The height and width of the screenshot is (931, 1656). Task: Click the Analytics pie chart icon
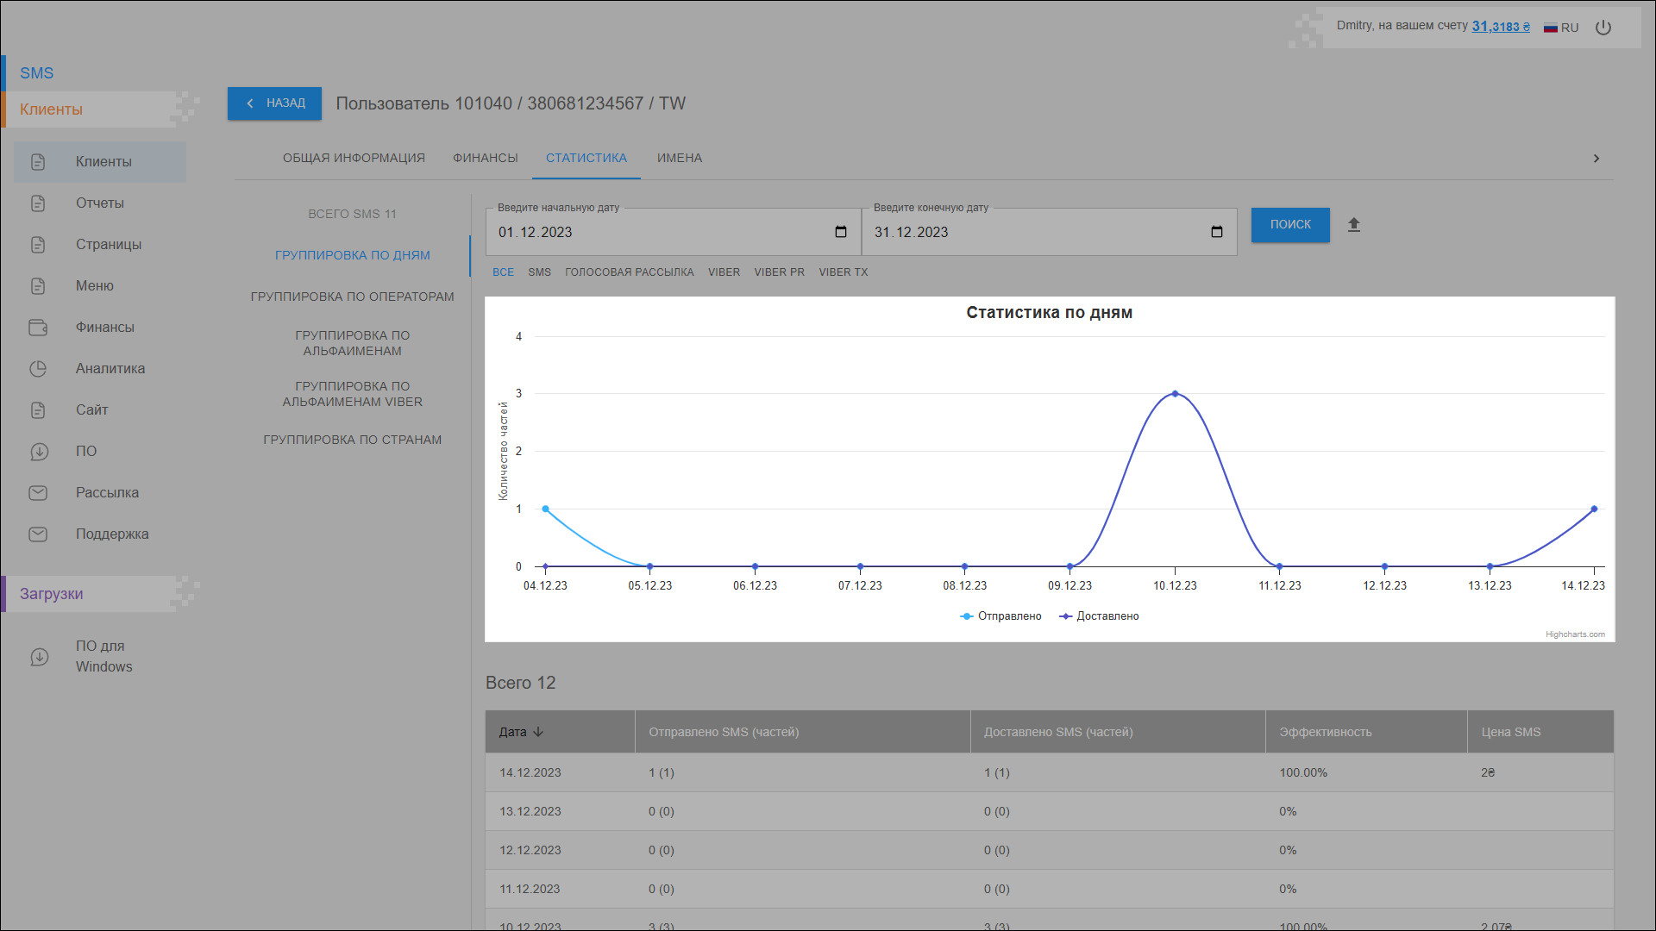point(38,369)
